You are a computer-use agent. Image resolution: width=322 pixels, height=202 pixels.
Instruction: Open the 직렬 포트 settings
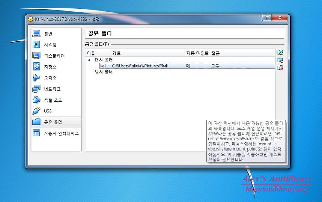pyautogui.click(x=56, y=100)
